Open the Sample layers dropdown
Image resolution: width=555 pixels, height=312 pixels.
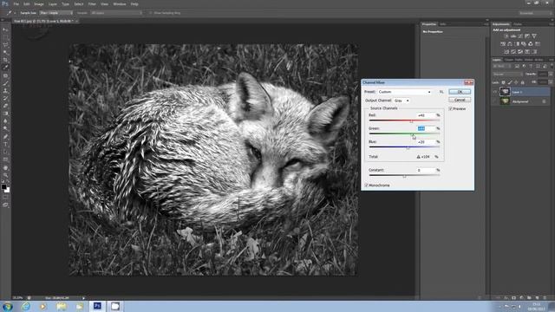pos(116,13)
